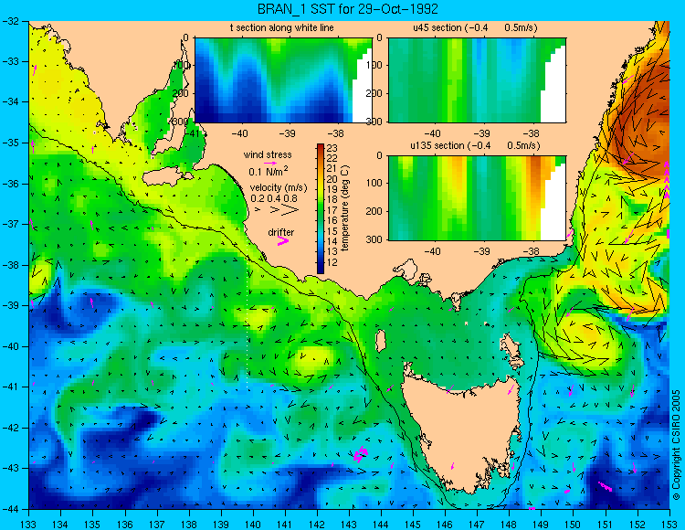
Task: Click the 300 depth tick of u45 section
Action: pos(375,122)
